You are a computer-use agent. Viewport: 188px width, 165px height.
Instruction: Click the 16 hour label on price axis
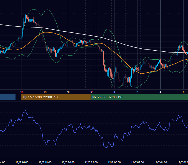22,92
